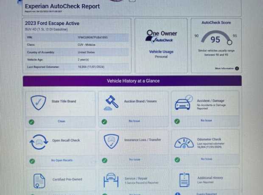Click No Issue under Odometer Check
The image size is (263, 195).
coord(207,159)
